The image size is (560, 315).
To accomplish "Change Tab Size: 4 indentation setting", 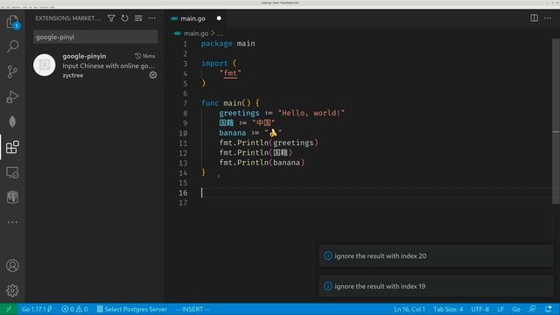I will [448, 309].
